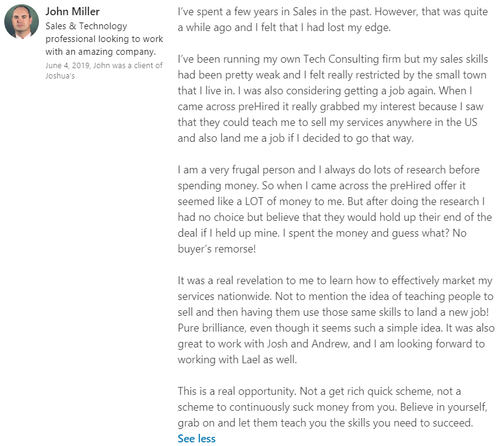Collapse the recommendation with See less
Viewport: 497px width, 446px height.
pos(196,438)
